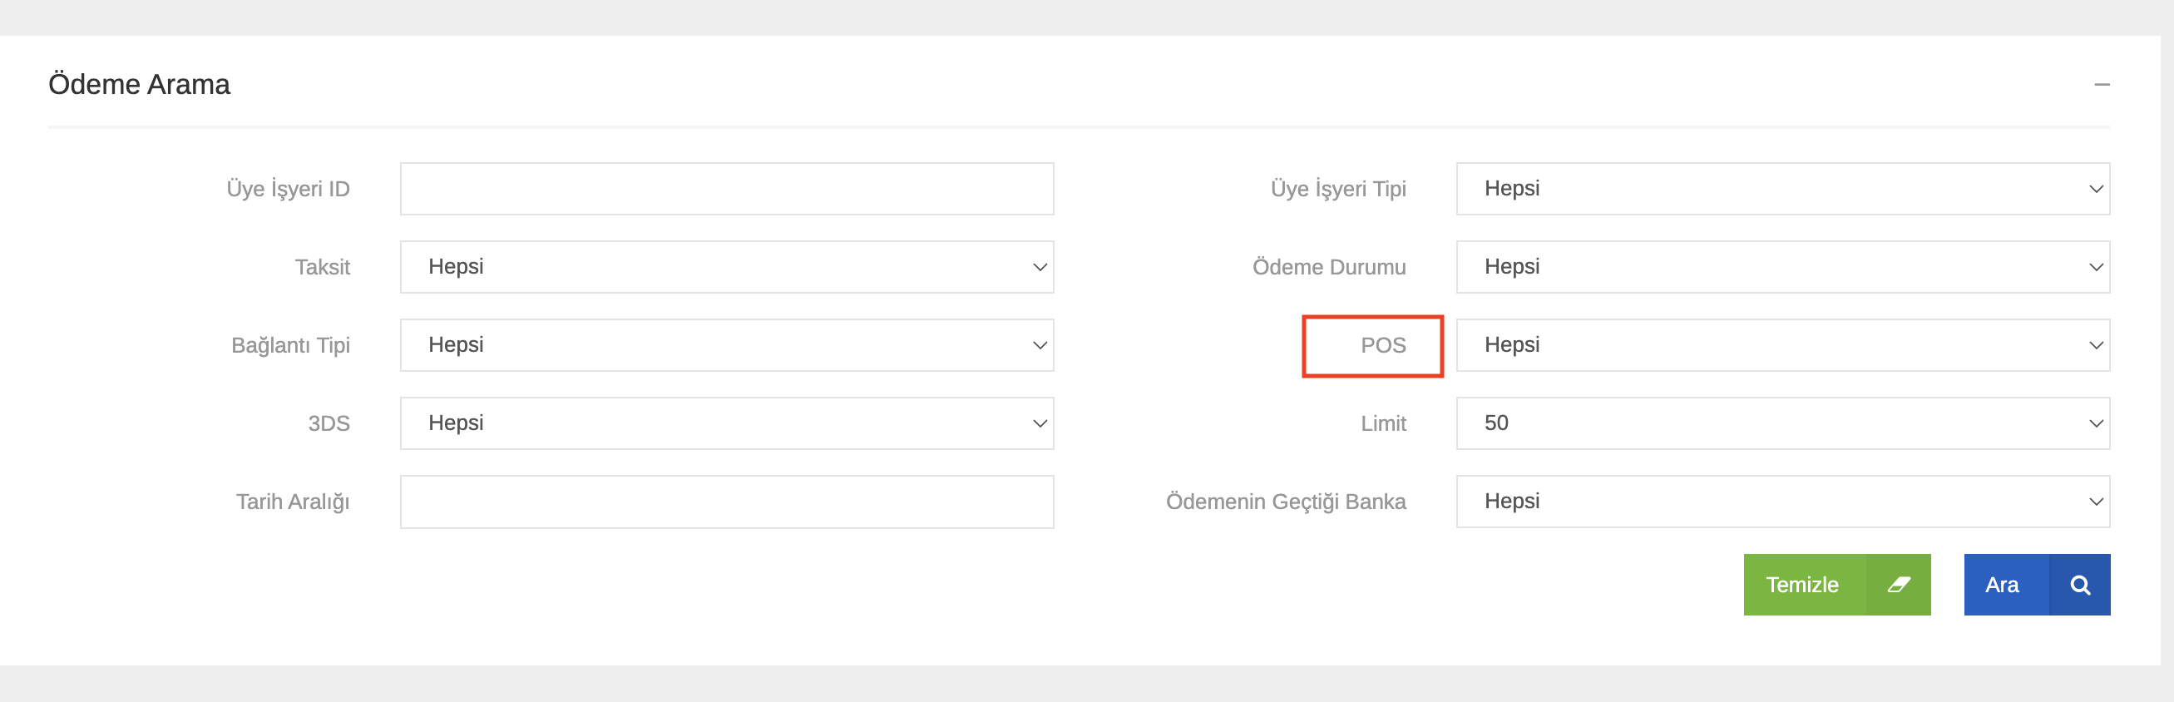The image size is (2174, 702).
Task: Expand the Ödeme Durumu dropdown
Action: click(1781, 268)
